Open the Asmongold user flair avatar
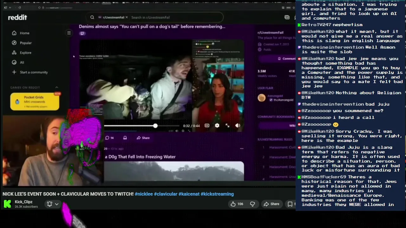This screenshot has width=406, height=228. pyautogui.click(x=261, y=98)
